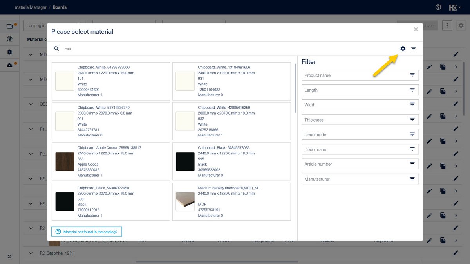The width and height of the screenshot is (470, 264).
Task: Open the material catalog settings gear icon
Action: tap(403, 48)
